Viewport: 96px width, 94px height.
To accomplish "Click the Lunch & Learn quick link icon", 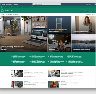I will pos(67,56).
